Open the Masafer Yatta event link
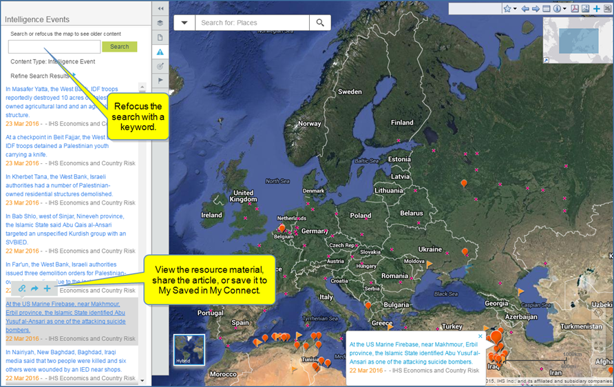The width and height of the screenshot is (614, 387). tap(63, 102)
